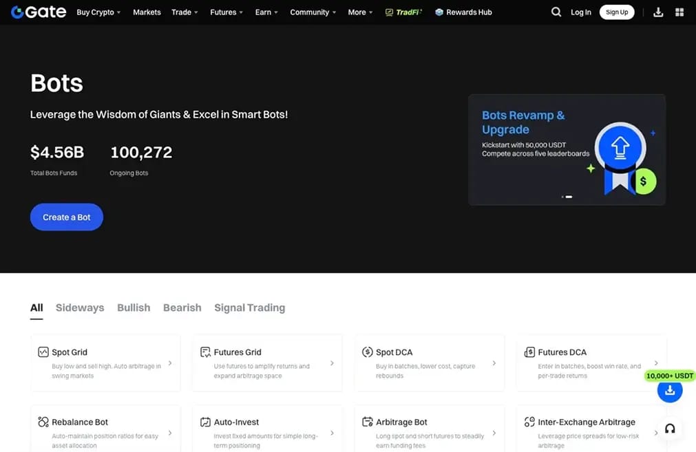The image size is (696, 452).
Task: Open the Markets menu item
Action: point(147,12)
